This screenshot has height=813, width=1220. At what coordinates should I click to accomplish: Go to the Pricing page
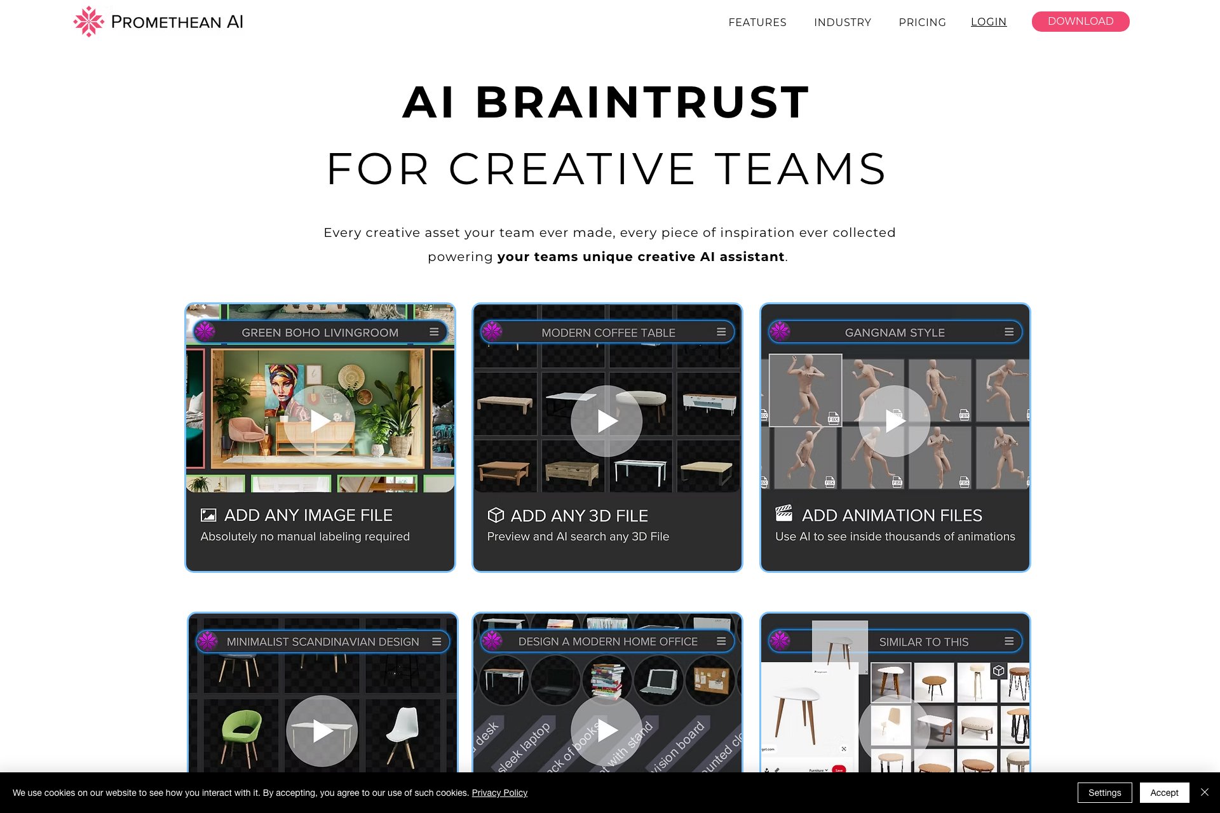point(922,22)
